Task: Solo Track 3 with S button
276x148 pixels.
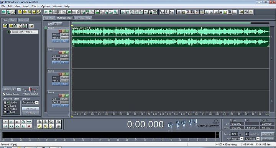Action: (x=64, y=74)
